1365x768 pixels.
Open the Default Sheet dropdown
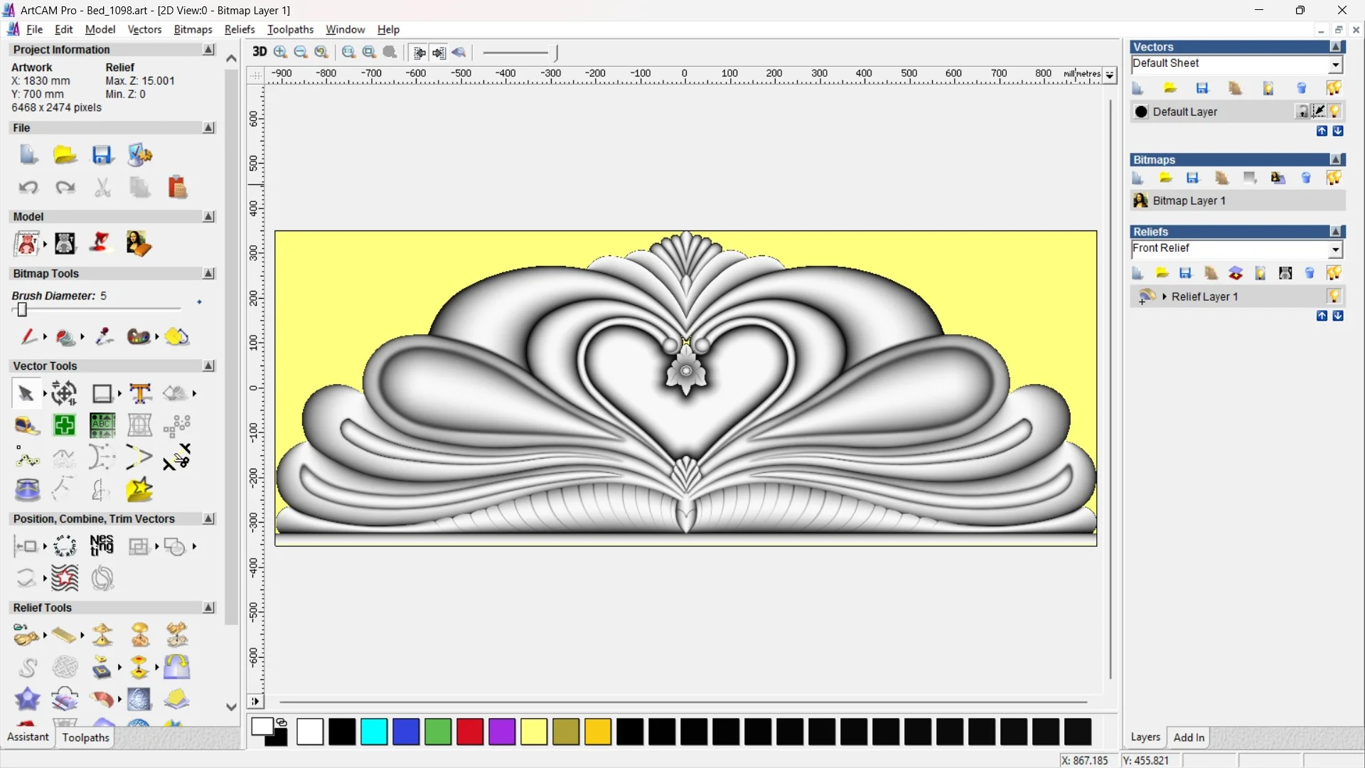pos(1335,65)
